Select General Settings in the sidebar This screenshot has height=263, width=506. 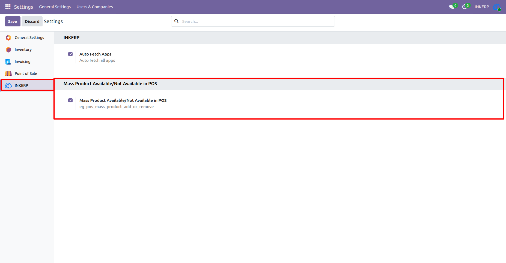(x=27, y=38)
